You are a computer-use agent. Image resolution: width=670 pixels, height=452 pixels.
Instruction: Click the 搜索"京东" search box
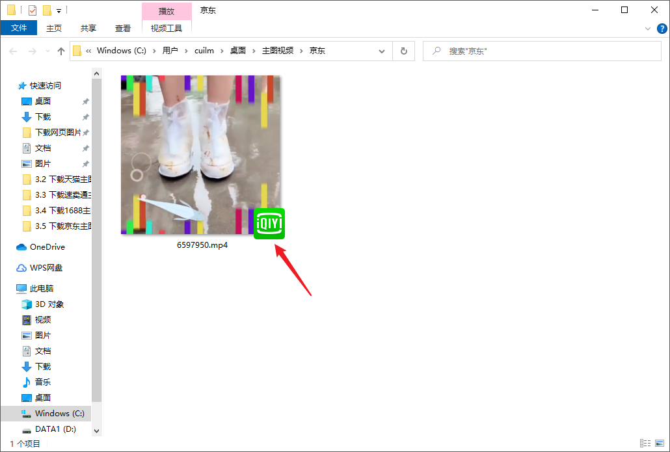click(542, 51)
